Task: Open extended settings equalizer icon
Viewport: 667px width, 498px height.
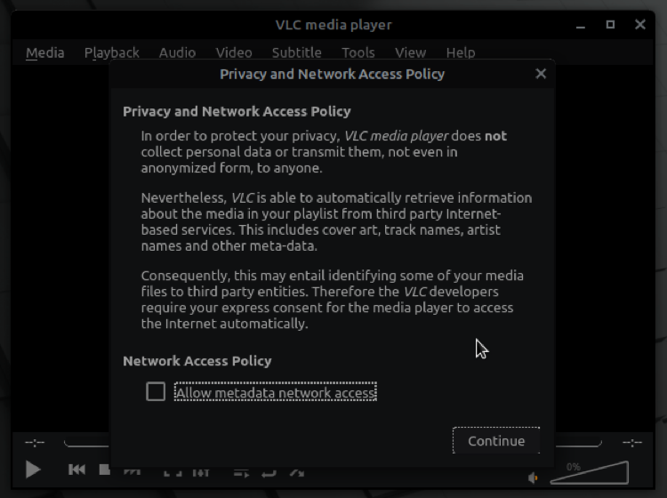Action: point(201,473)
